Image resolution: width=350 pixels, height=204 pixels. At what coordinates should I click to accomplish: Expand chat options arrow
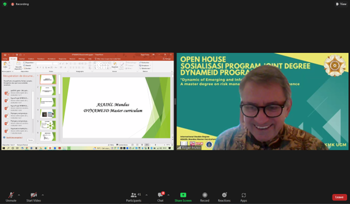click(168, 195)
